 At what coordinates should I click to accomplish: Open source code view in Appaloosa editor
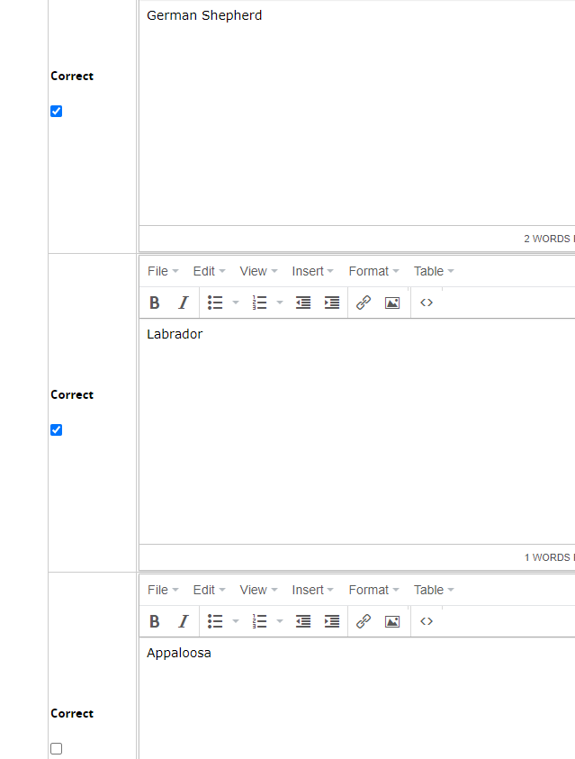427,621
